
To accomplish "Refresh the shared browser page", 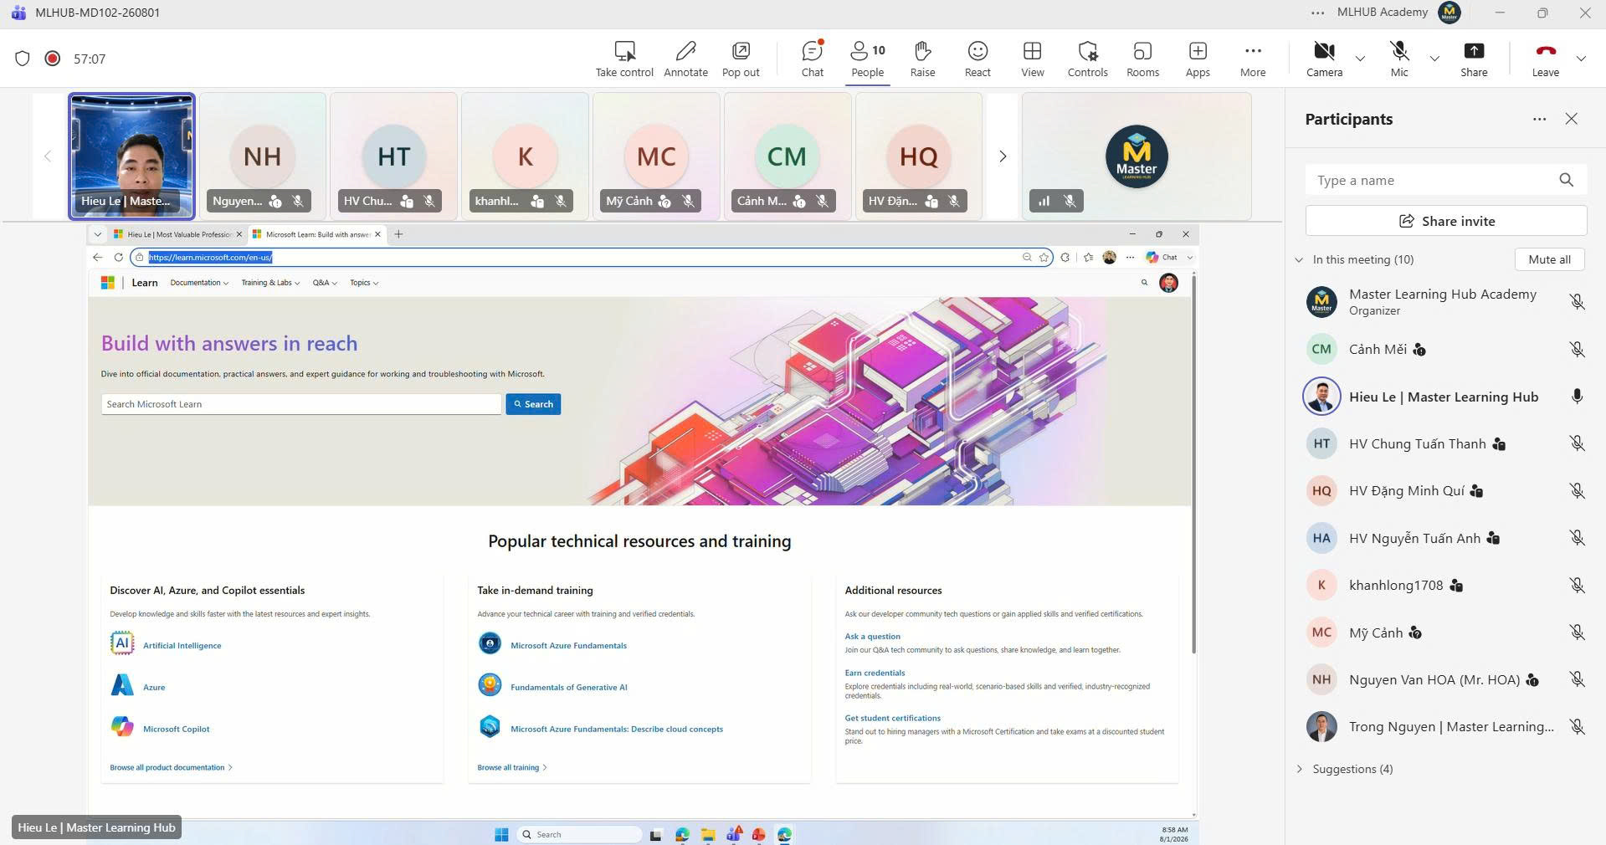I will 118,257.
